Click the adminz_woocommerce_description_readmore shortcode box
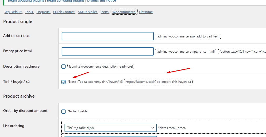 tap(101, 67)
